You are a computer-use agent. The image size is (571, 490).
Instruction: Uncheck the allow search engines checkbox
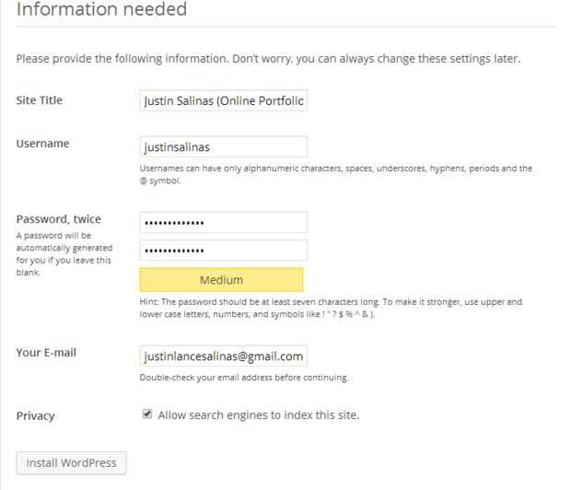(147, 414)
